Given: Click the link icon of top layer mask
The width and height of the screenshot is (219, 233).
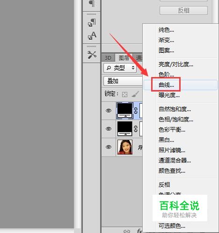Looking at the screenshot, I should pyautogui.click(x=136, y=111).
